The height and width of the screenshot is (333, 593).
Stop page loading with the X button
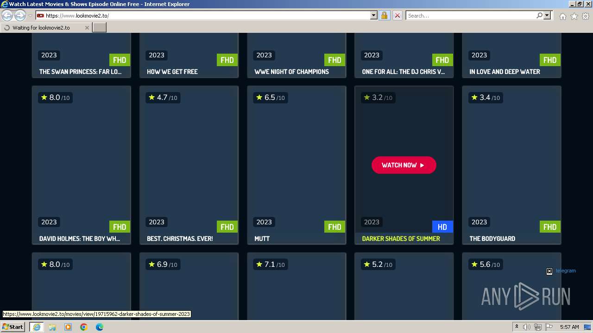pyautogui.click(x=397, y=15)
